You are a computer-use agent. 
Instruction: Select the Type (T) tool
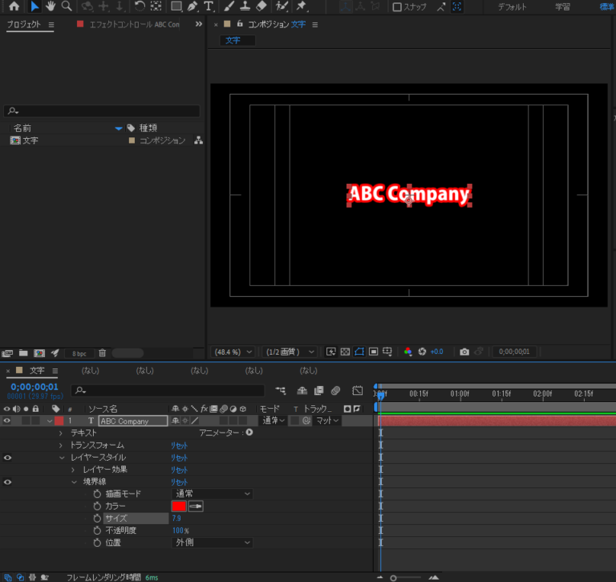209,6
